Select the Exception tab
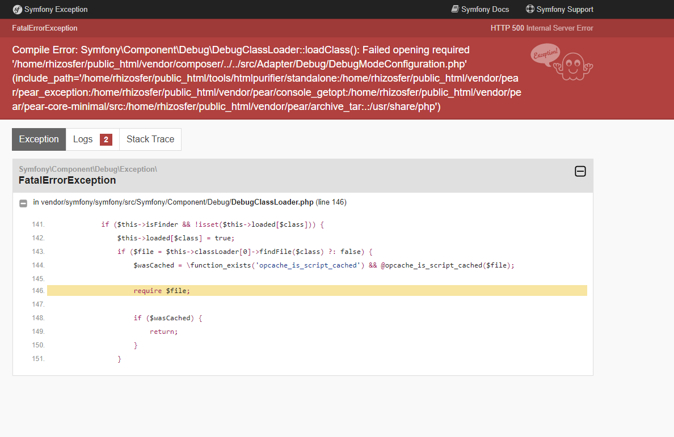This screenshot has height=437, width=674. [x=39, y=139]
